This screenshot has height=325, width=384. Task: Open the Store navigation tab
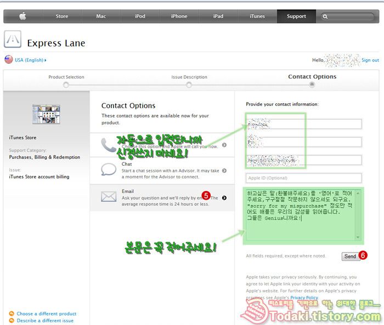point(61,16)
